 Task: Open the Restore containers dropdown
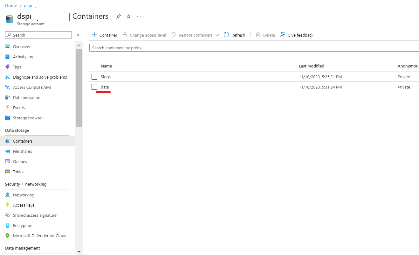click(x=195, y=35)
